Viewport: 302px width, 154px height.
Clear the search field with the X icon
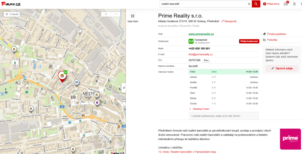(x=249, y=4)
